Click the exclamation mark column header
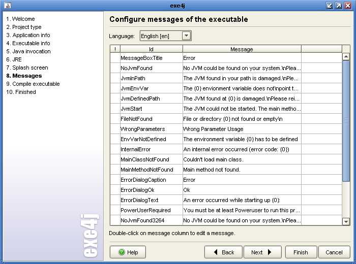This screenshot has height=264, width=356. tap(115, 49)
